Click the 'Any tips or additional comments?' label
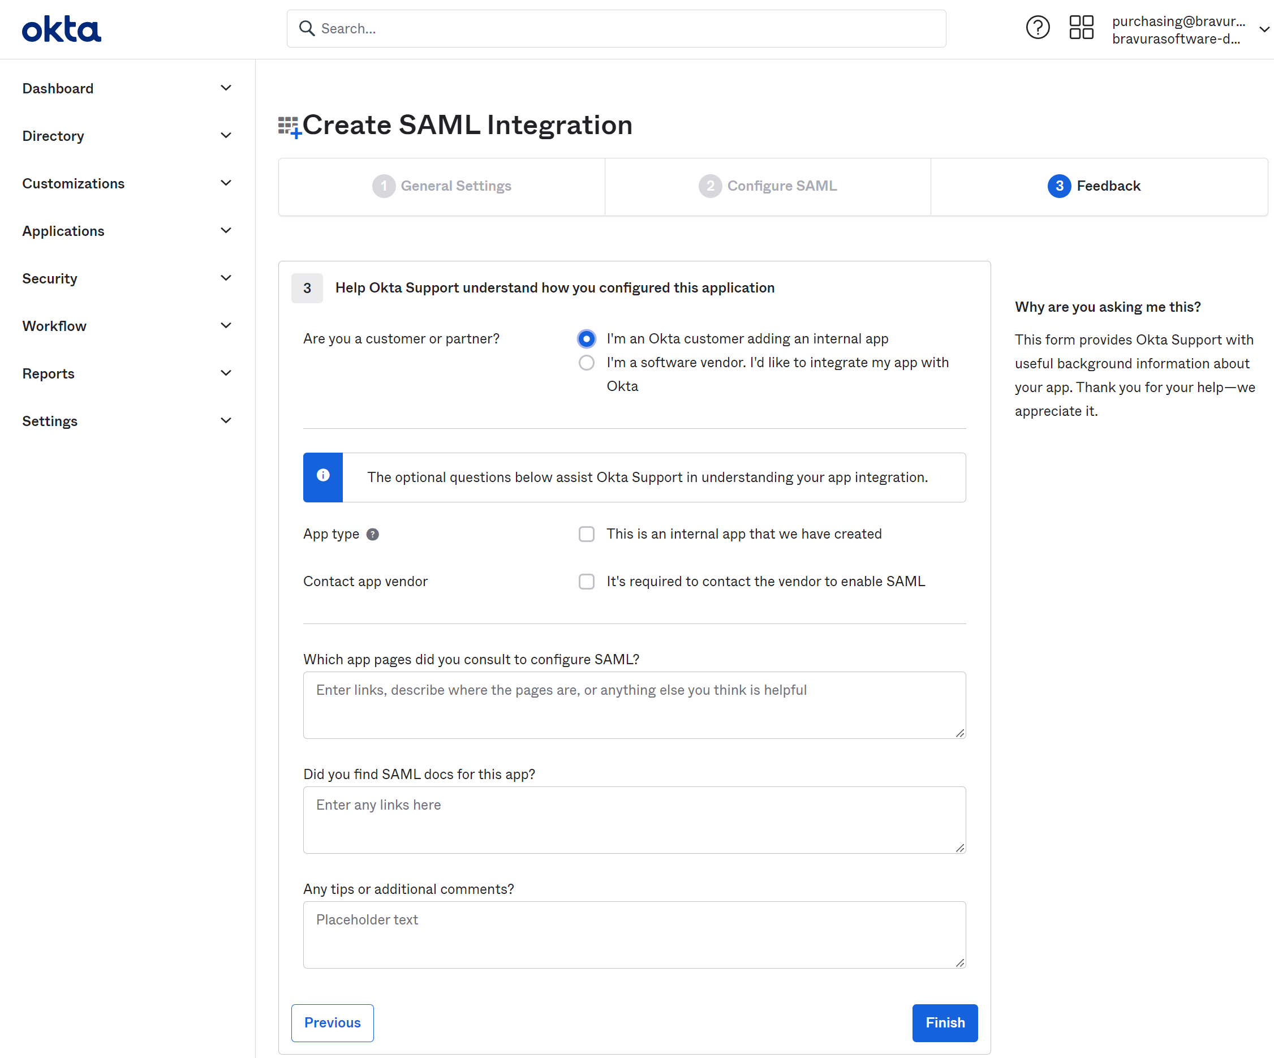Image resolution: width=1274 pixels, height=1058 pixels. 409,889
